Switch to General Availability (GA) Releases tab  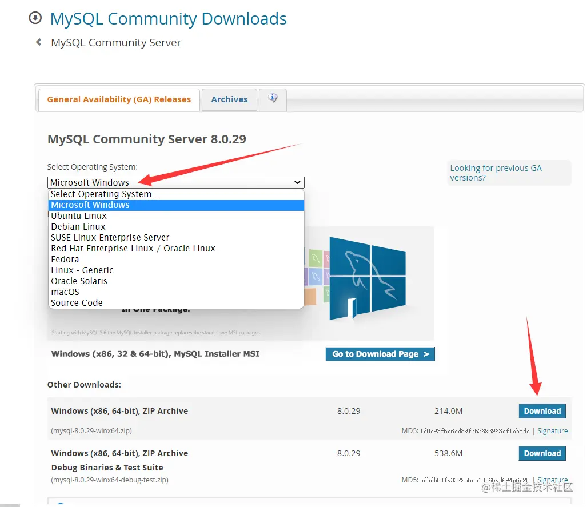click(x=119, y=99)
